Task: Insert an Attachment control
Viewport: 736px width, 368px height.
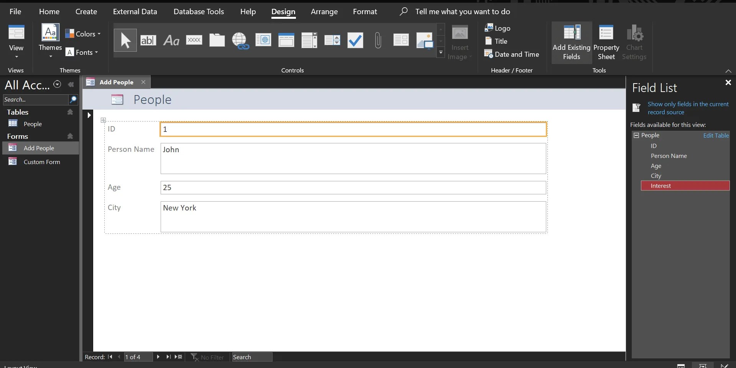Action: tap(378, 40)
